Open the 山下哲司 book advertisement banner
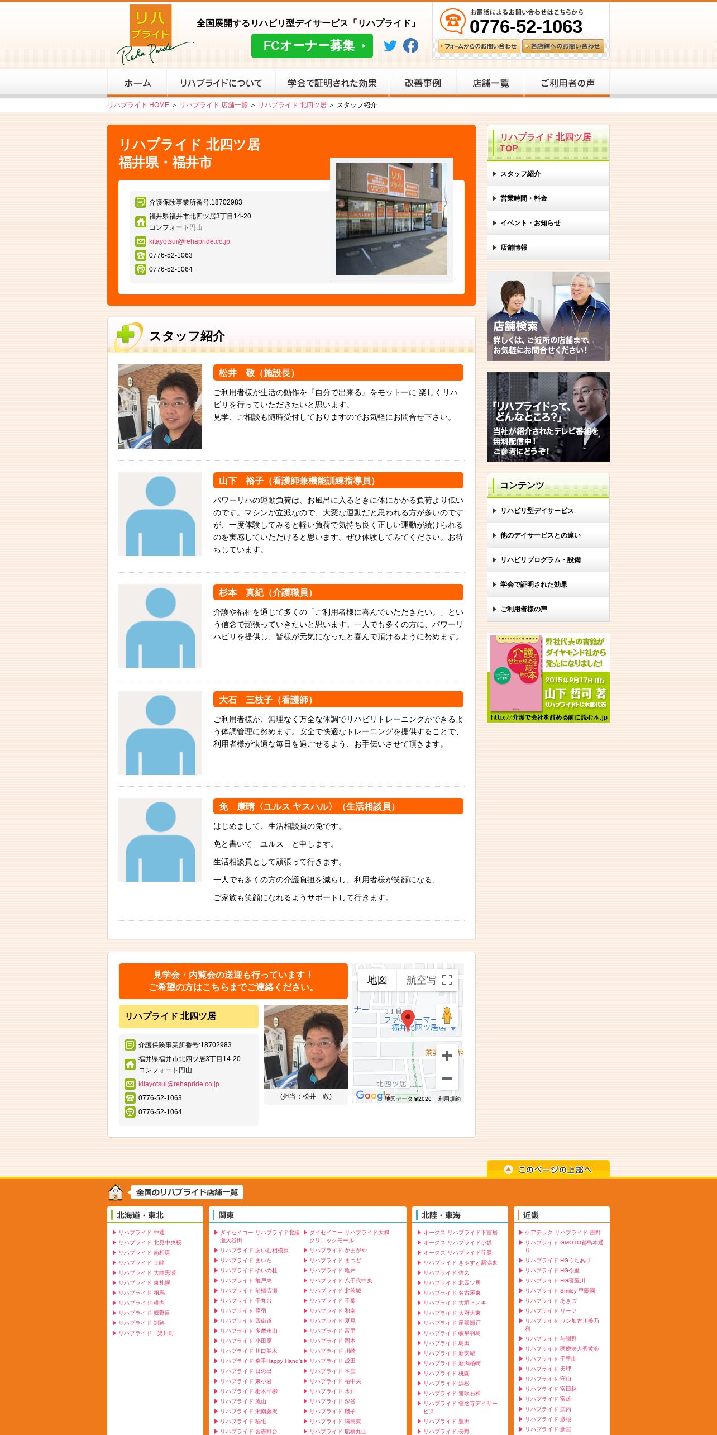Screen dimensions: 717x1435 point(548,678)
